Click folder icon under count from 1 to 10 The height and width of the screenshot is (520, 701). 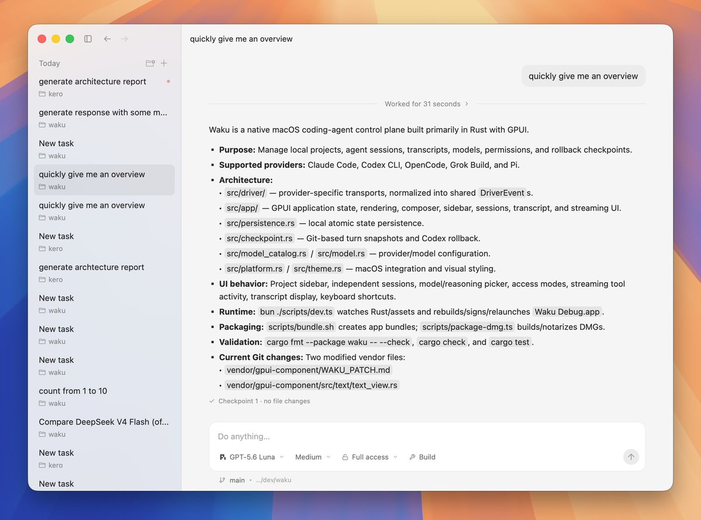42,403
